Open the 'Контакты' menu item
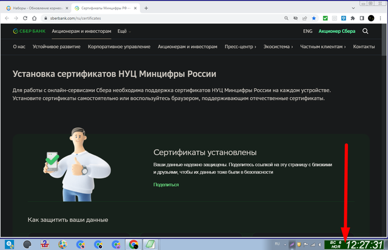The image size is (388, 250). (364, 47)
